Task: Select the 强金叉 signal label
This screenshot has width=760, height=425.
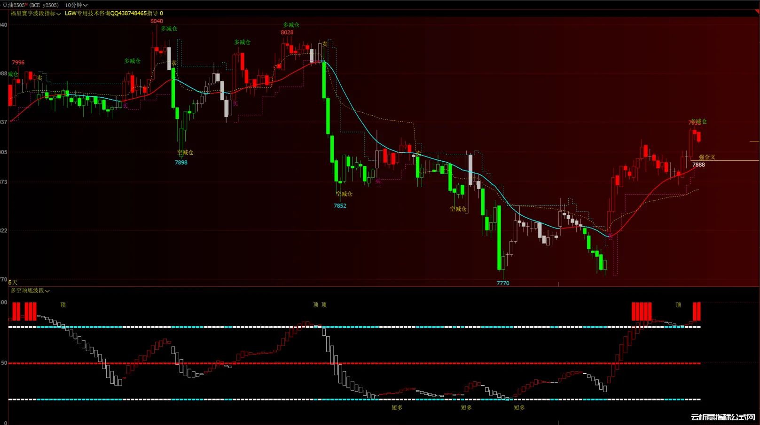Action: tap(707, 157)
